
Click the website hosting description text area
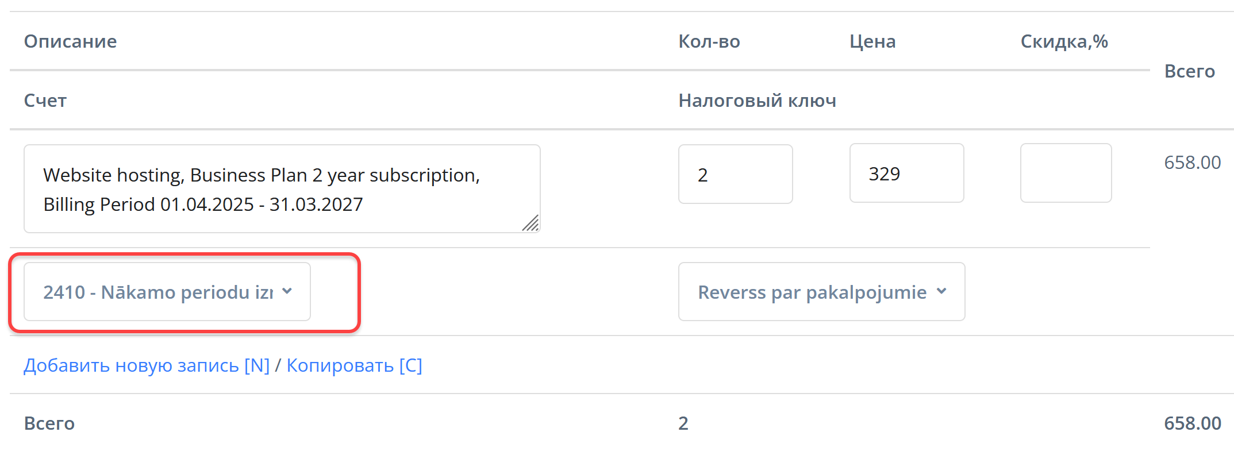(x=282, y=188)
